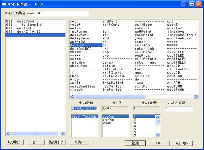The image size is (204, 150).
Task: Click the 登録 (register) button
Action: pyautogui.click(x=135, y=143)
